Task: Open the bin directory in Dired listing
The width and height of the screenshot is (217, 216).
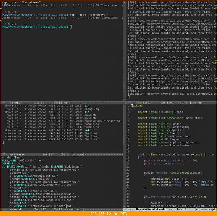Action: (x=87, y=106)
